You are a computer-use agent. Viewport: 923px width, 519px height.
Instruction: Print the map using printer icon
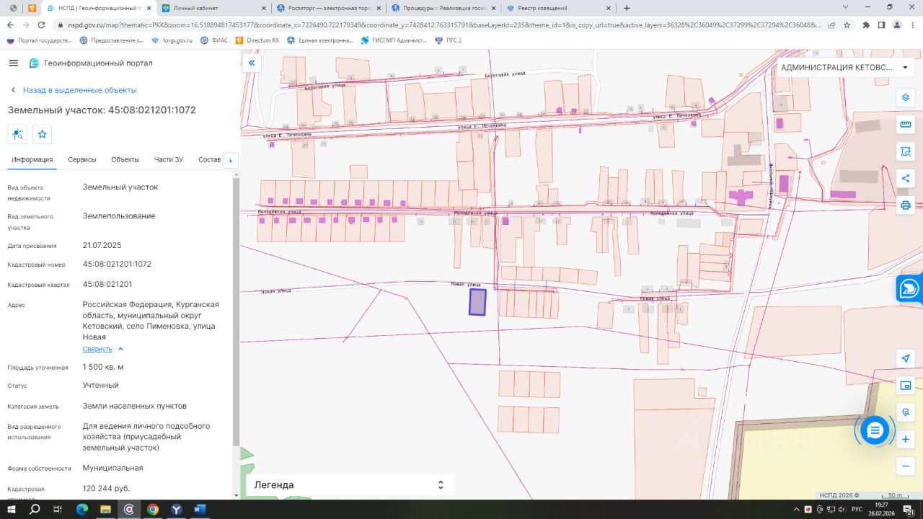(906, 205)
